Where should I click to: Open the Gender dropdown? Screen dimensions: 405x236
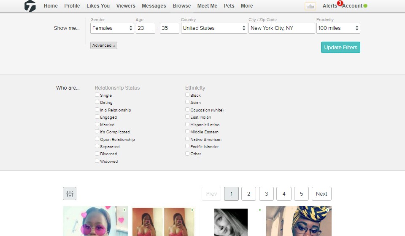pyautogui.click(x=112, y=28)
